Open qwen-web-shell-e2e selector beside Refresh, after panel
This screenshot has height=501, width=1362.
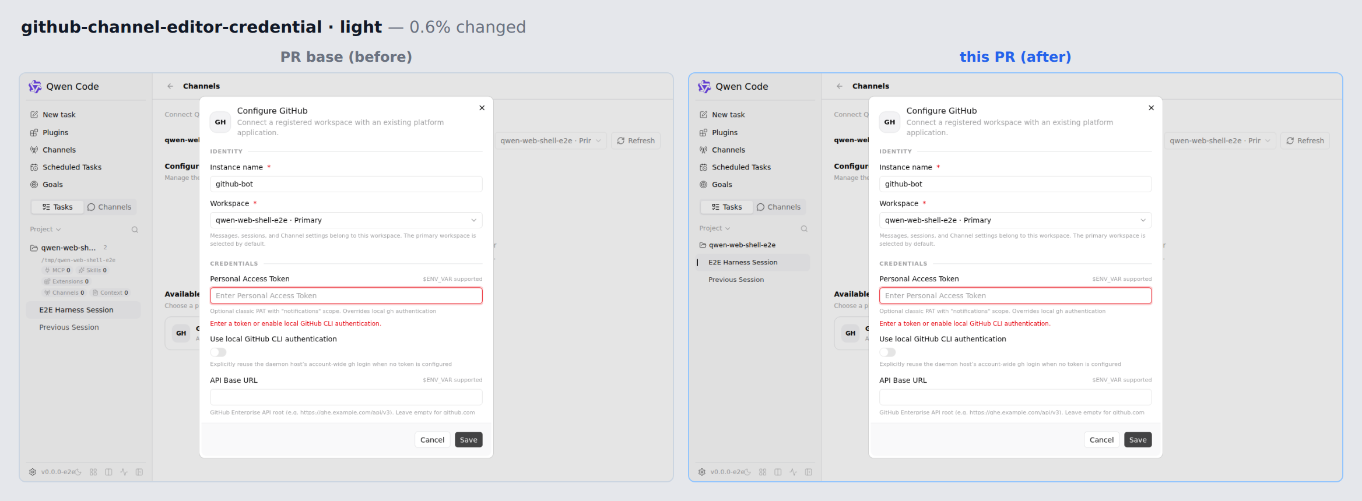pos(1220,141)
